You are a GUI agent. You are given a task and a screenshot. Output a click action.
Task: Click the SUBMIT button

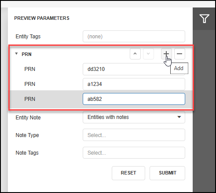tap(168, 173)
